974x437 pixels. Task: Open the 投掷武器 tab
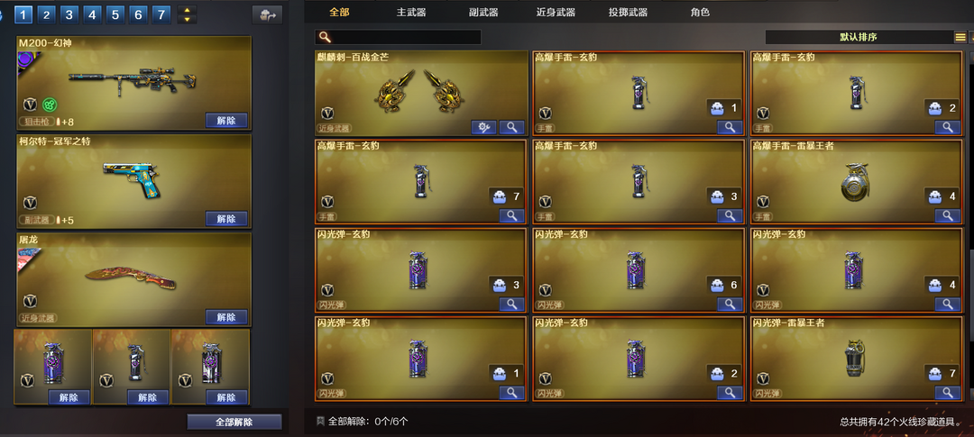coord(628,13)
